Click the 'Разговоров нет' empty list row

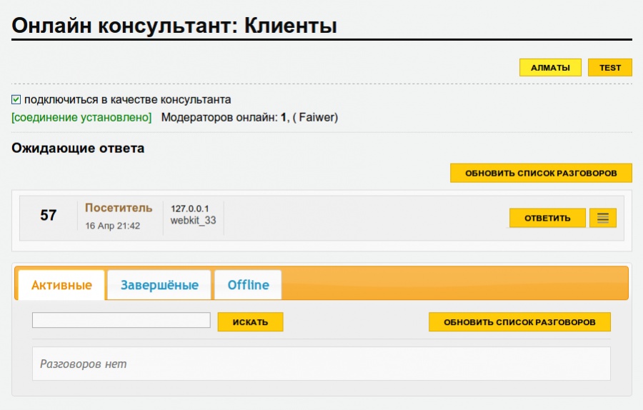[x=321, y=364]
